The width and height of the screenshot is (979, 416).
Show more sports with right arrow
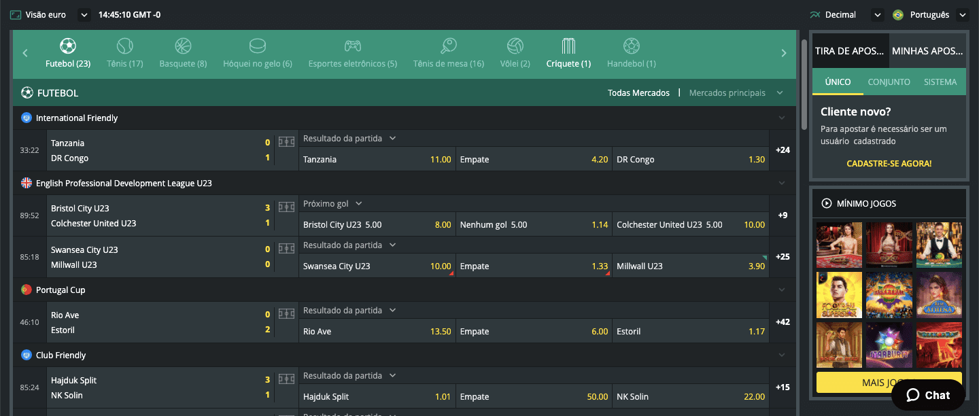pos(783,53)
